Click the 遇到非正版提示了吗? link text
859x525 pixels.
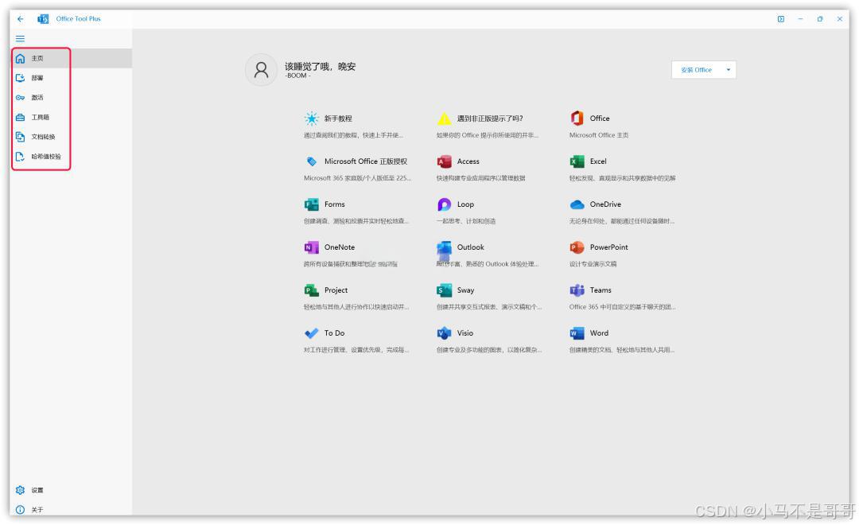pos(490,119)
